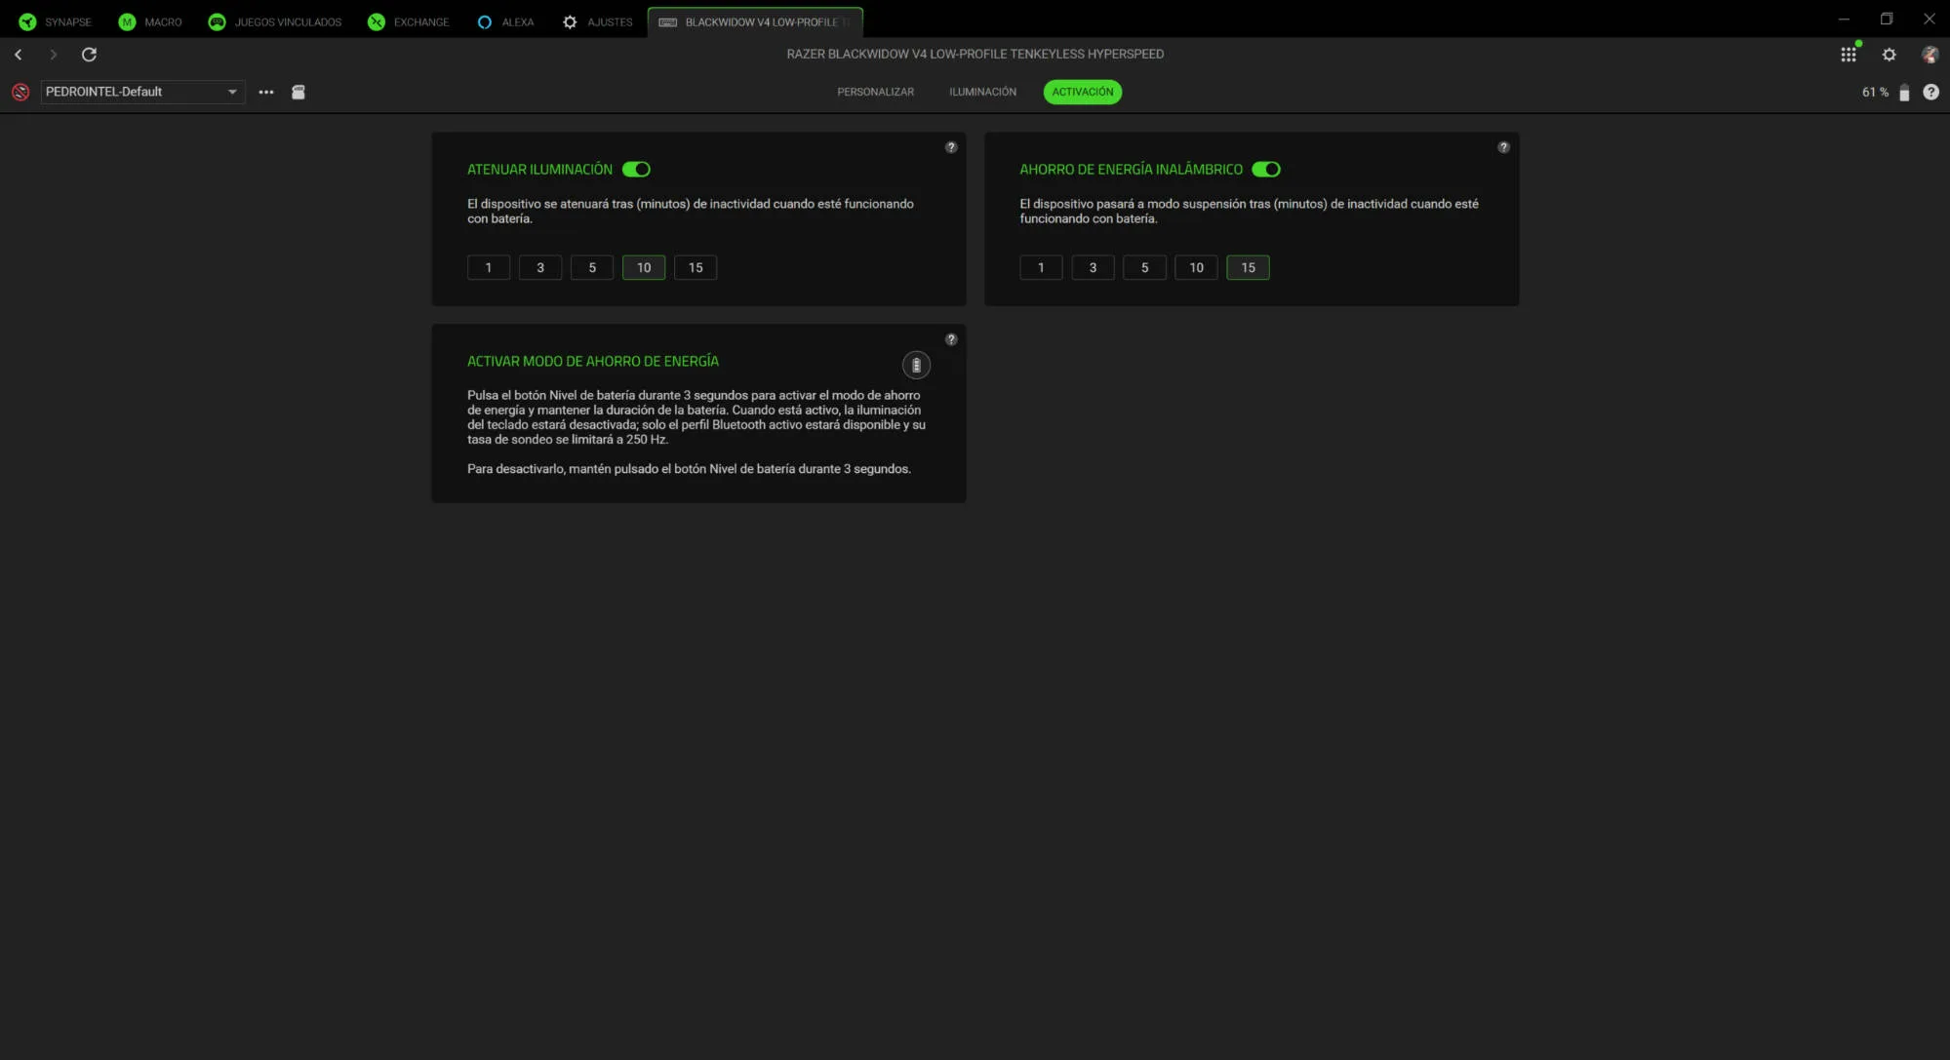Set dim lighting timeout to 5 minutes
This screenshot has height=1060, width=1950.
[592, 267]
